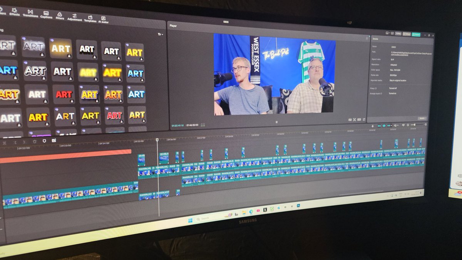Click the add image toolbar icon

(x=54, y=140)
